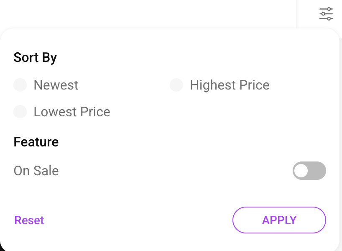Click the Newest label text
The width and height of the screenshot is (342, 251).
(x=56, y=85)
